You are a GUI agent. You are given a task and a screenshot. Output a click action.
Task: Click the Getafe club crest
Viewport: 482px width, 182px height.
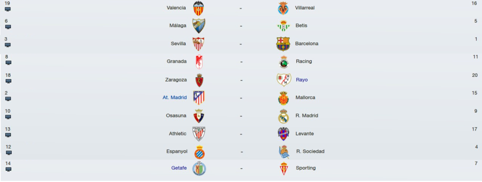coord(199,168)
